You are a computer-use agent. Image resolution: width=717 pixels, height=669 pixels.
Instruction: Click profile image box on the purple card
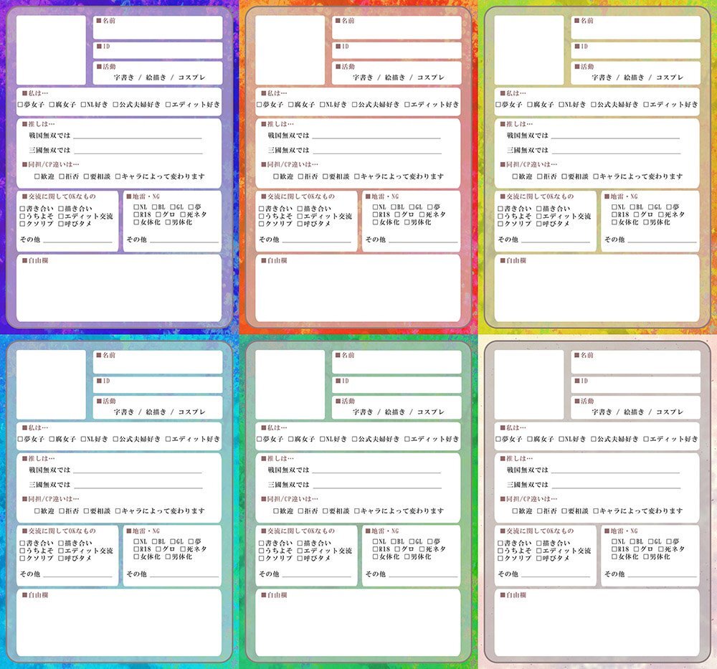point(51,50)
